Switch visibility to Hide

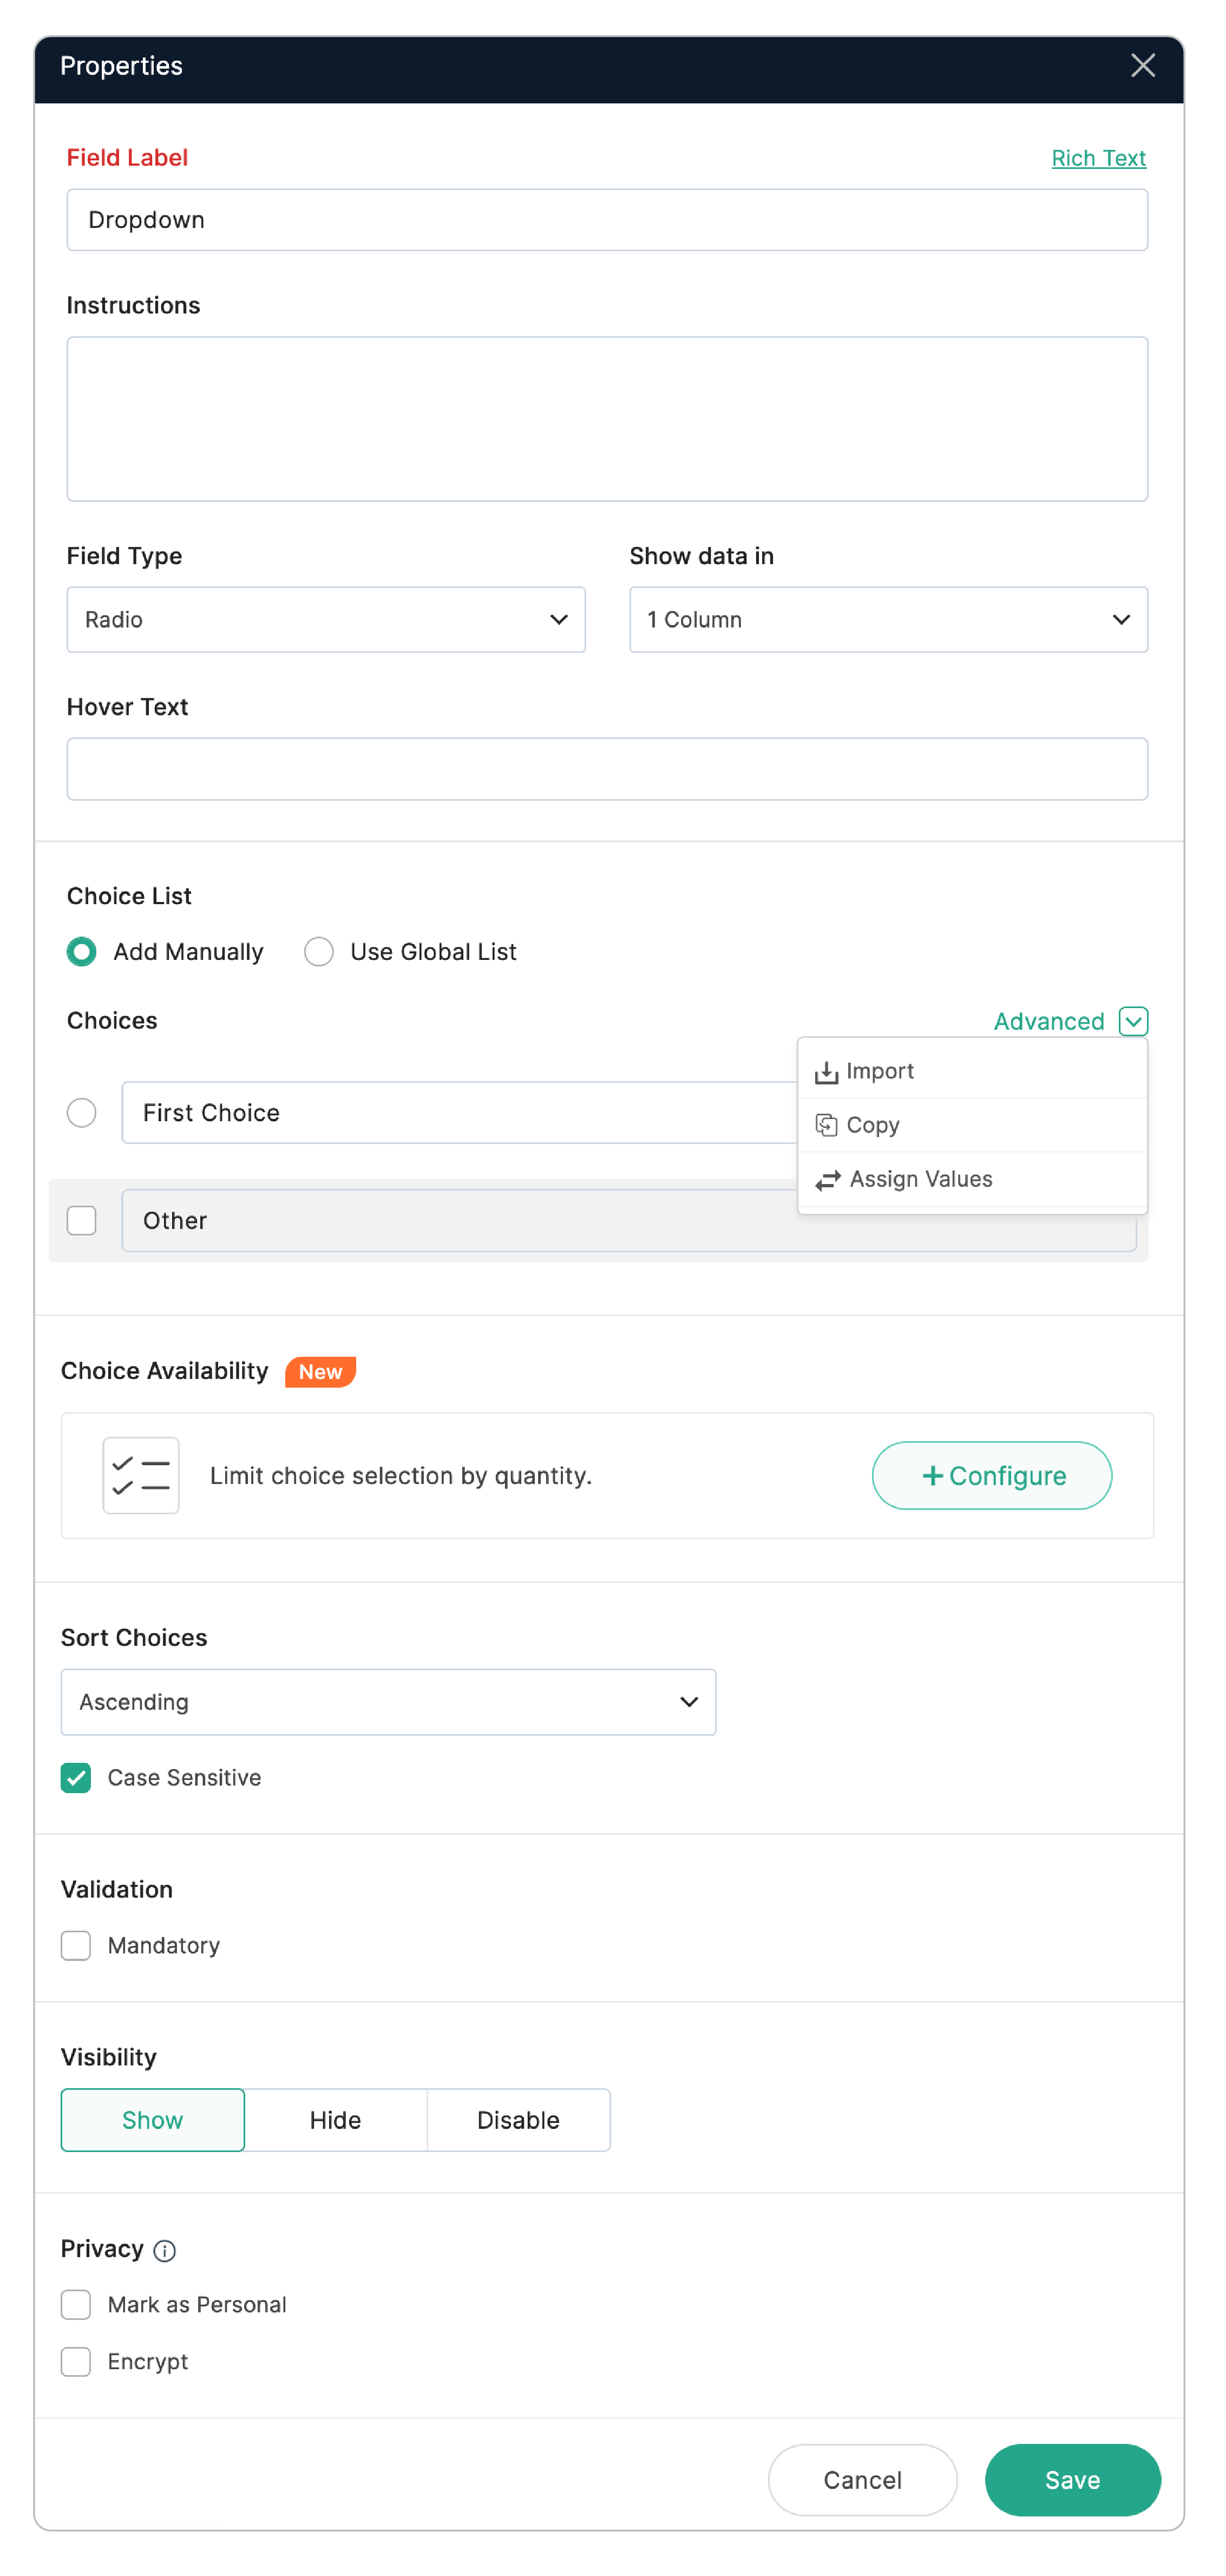click(335, 2120)
